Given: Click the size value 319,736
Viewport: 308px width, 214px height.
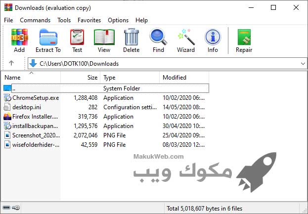Looking at the screenshot, I should tap(88, 117).
